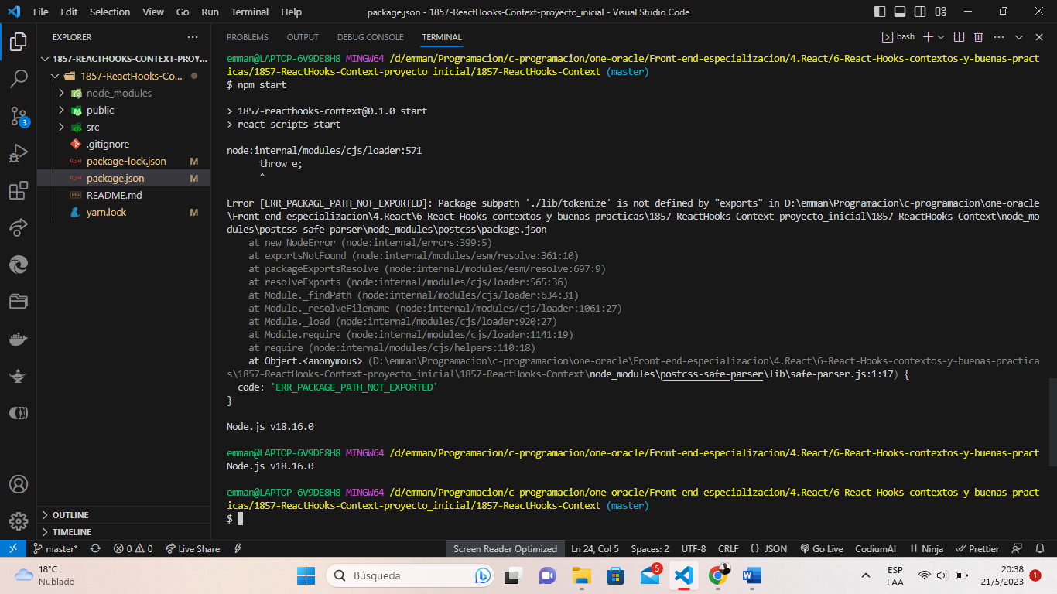Switch to the DEBUG CONSOLE tab

tap(370, 37)
